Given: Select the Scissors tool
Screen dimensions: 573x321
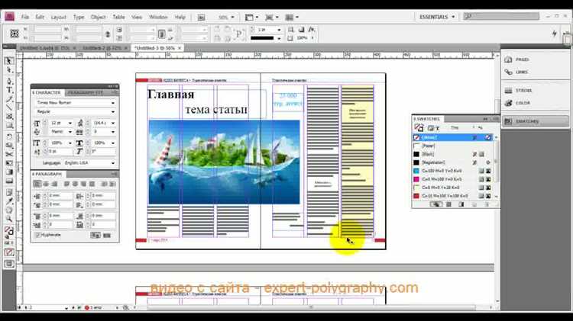Looking at the screenshot, I should pos(9,154).
